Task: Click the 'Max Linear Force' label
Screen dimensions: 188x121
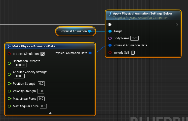Action: tap(24, 99)
